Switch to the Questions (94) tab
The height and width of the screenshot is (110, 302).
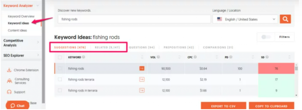[x=142, y=47]
